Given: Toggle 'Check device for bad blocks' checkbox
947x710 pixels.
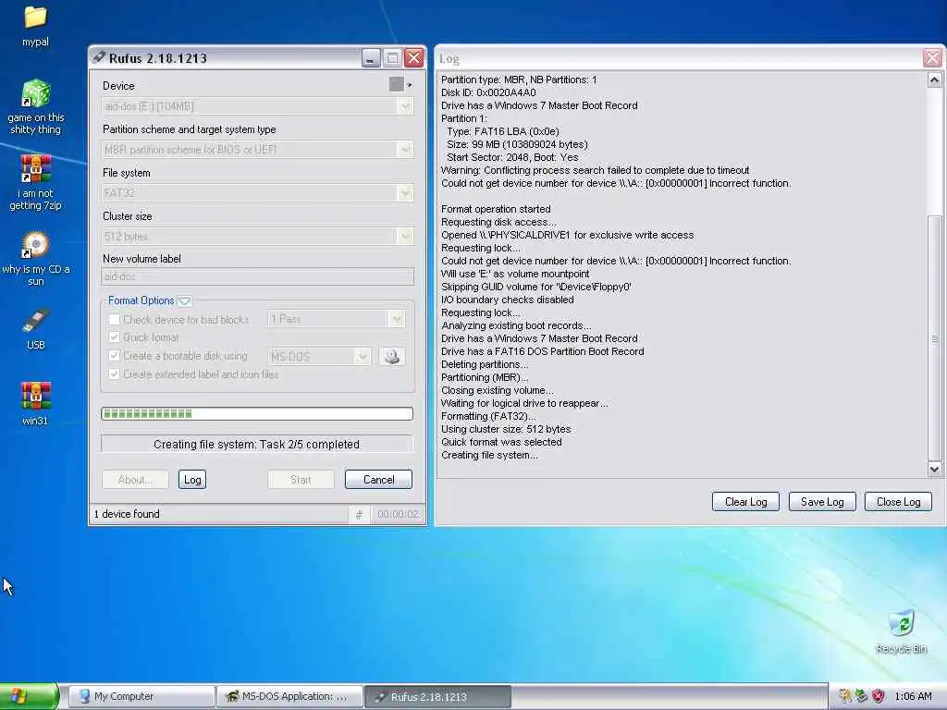Looking at the screenshot, I should pos(114,319).
